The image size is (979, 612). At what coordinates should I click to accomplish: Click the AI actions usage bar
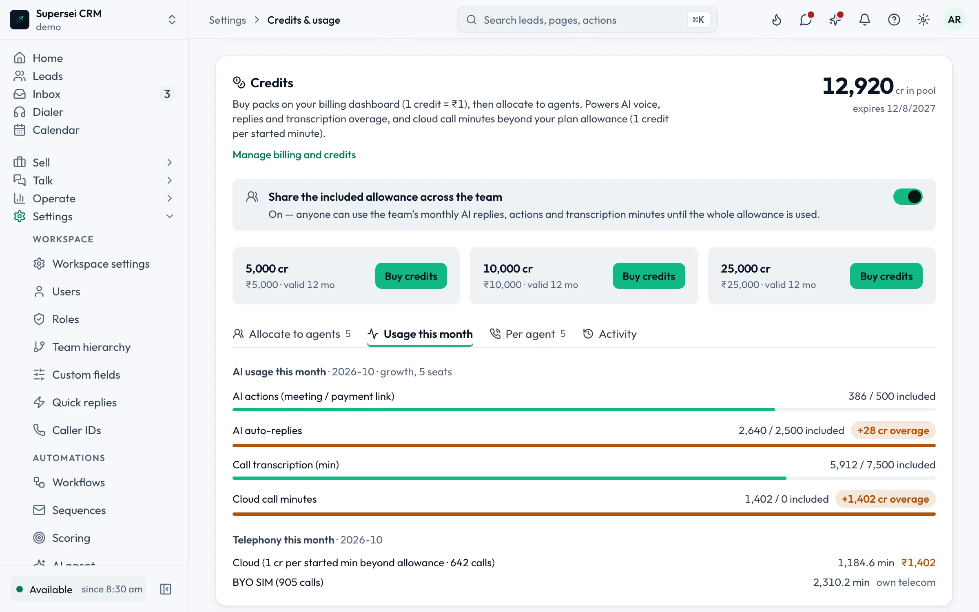584,409
